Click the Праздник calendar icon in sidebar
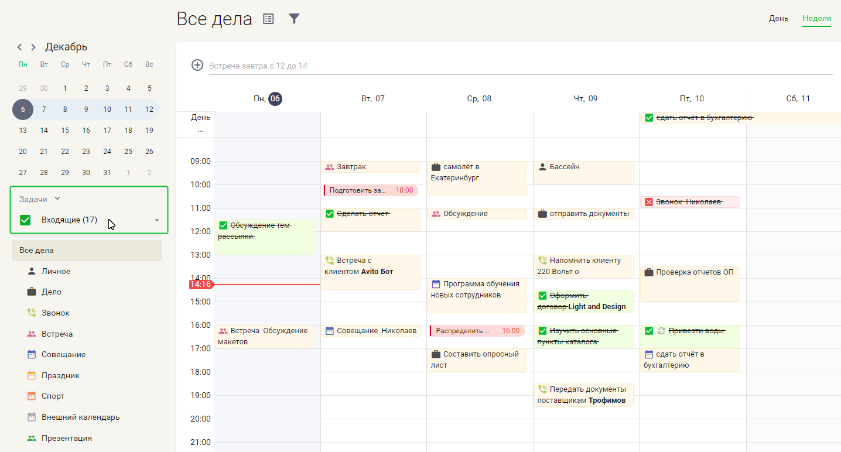Image resolution: width=841 pixels, height=452 pixels. point(32,375)
